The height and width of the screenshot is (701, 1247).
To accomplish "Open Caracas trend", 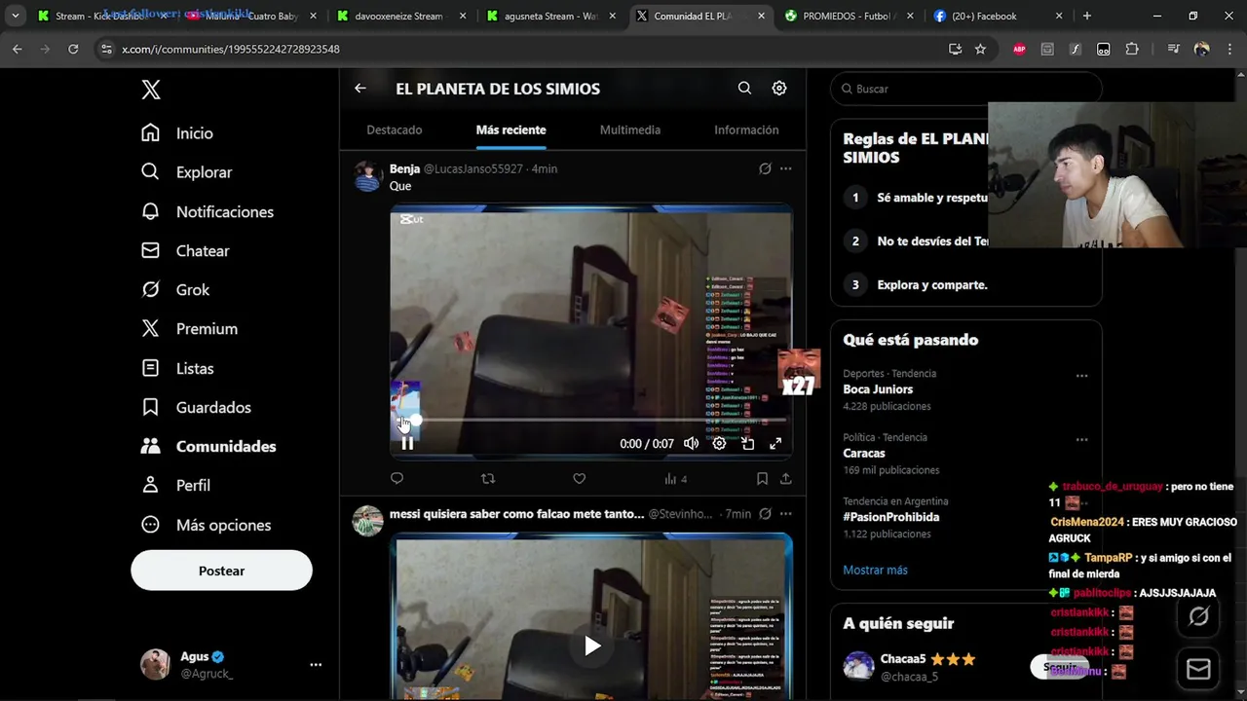I will tap(864, 454).
